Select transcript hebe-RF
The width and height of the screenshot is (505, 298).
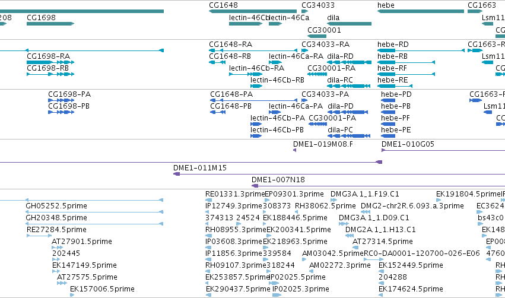pos(406,74)
